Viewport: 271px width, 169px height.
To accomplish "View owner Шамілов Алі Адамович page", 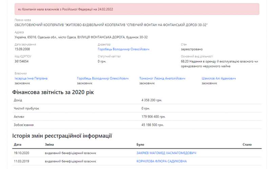I will coord(218,78).
